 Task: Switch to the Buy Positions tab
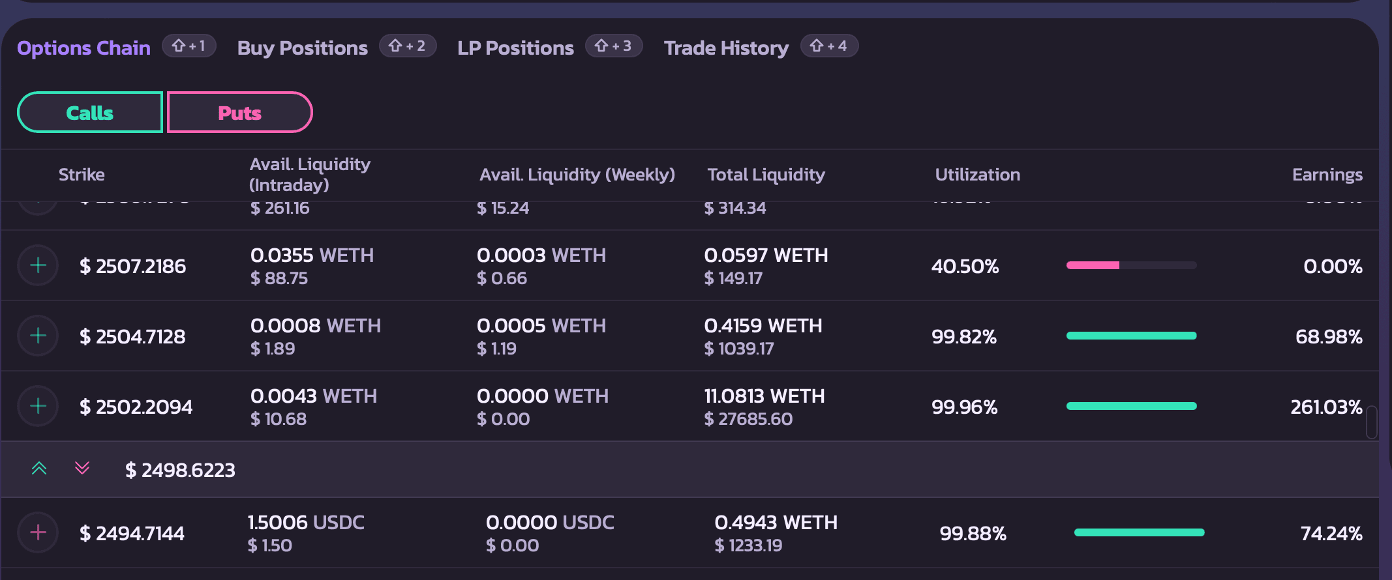[303, 48]
